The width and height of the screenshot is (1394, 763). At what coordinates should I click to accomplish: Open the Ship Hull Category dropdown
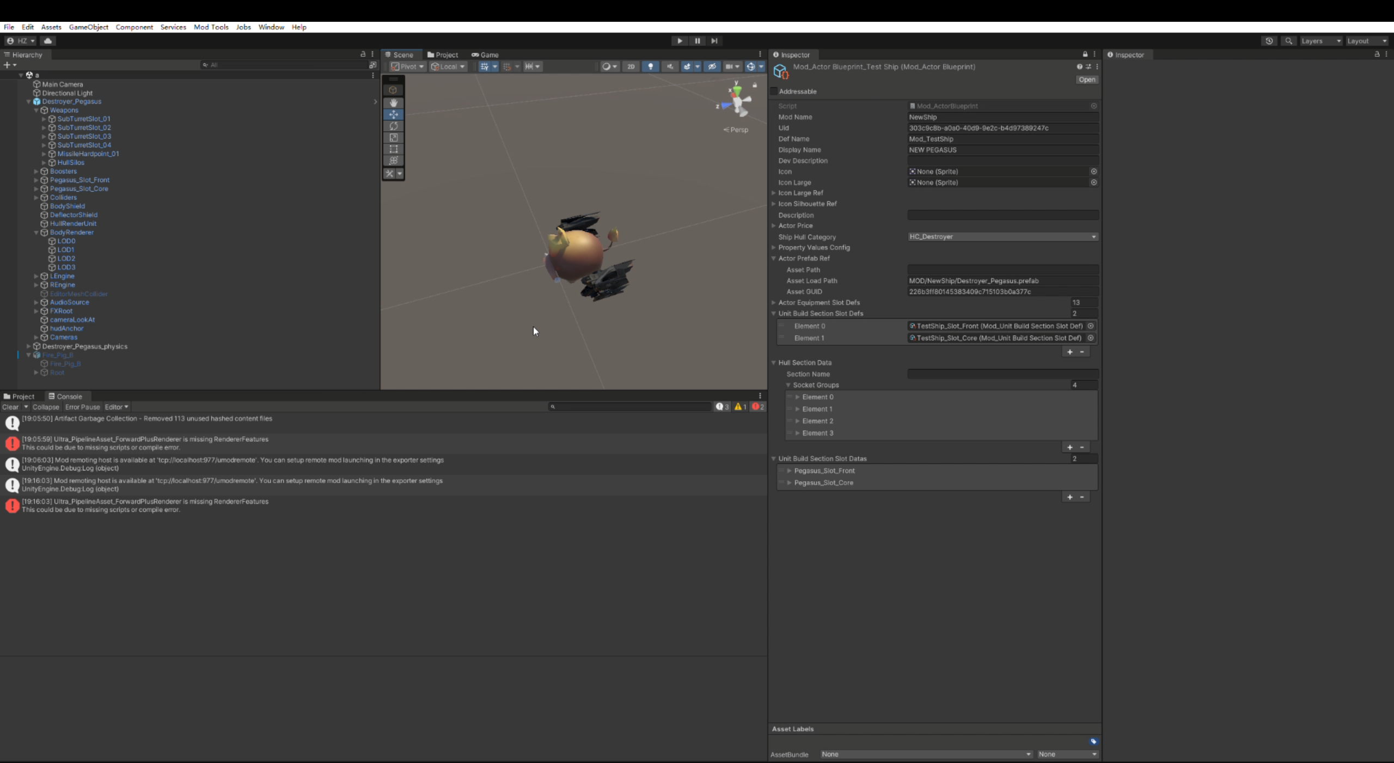point(1002,237)
